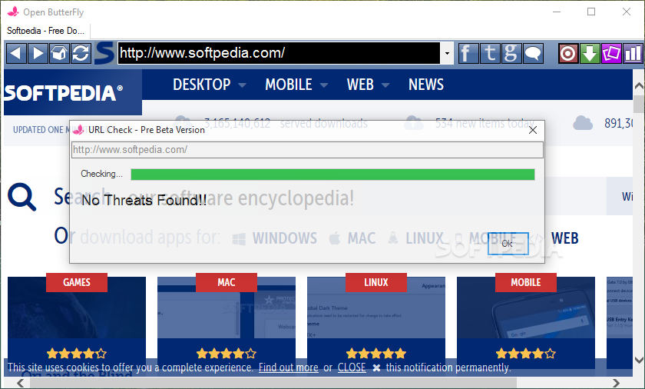This screenshot has width=645, height=389.
Task: Click the URL field in URL Check dialog
Action: pos(307,150)
